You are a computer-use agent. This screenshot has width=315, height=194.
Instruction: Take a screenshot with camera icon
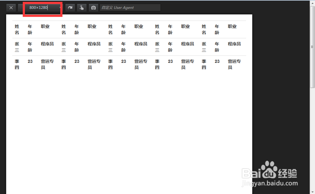pyautogui.click(x=94, y=8)
